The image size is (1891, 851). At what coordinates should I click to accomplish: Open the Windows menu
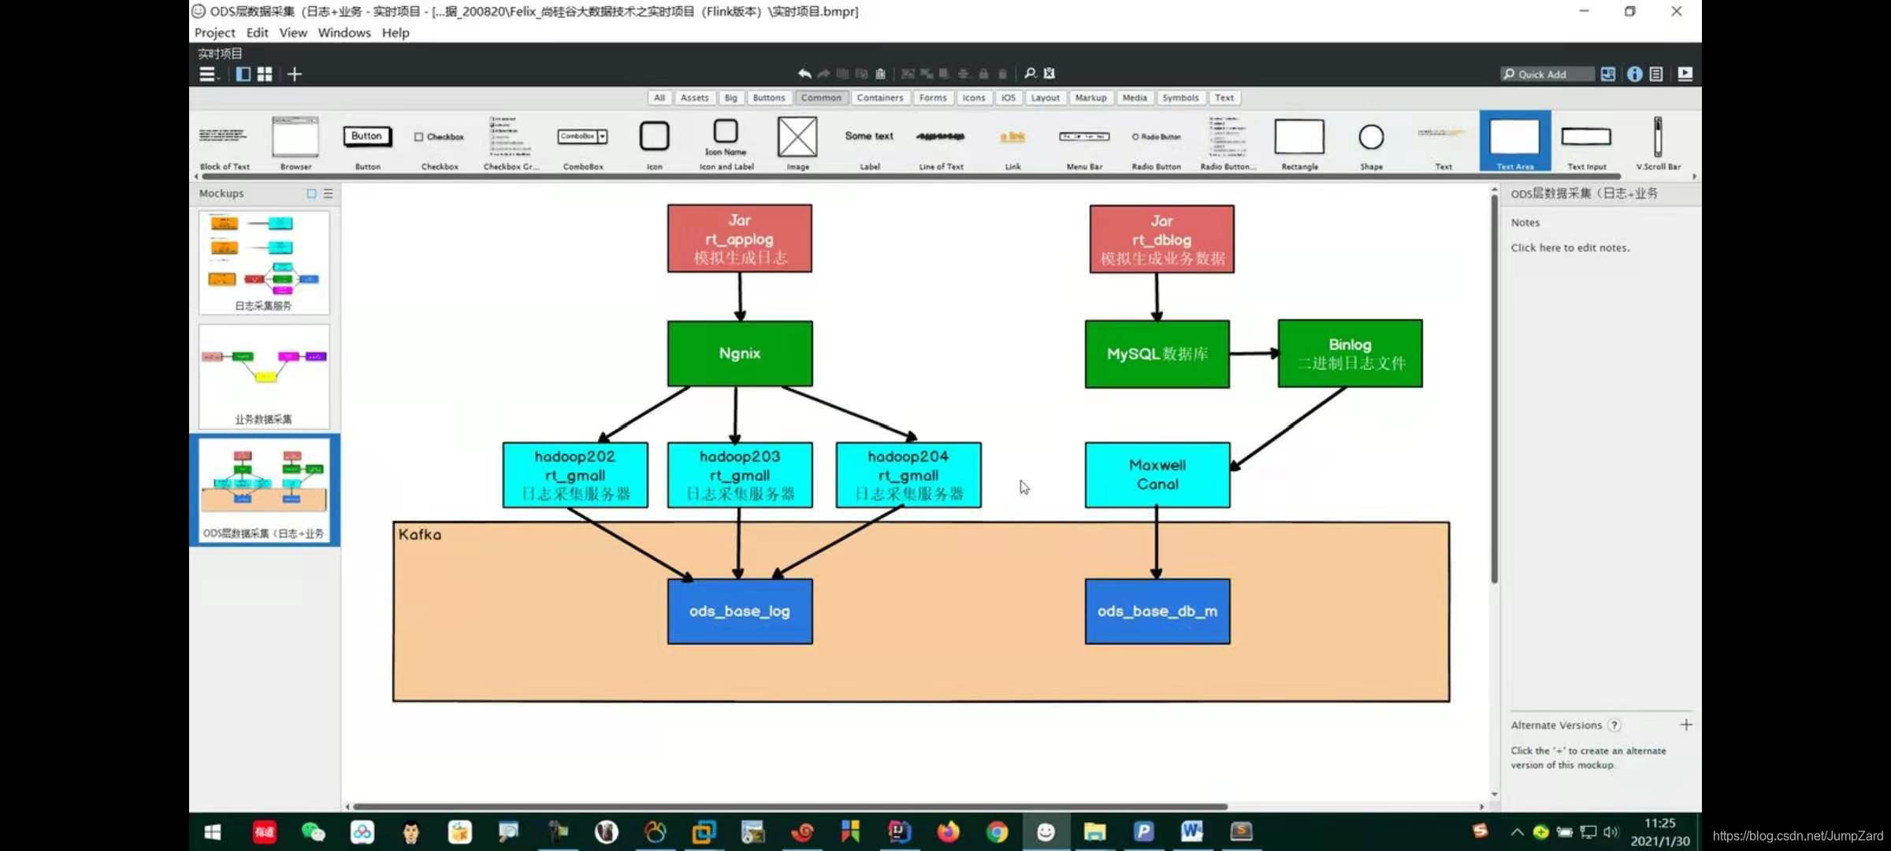pos(344,32)
